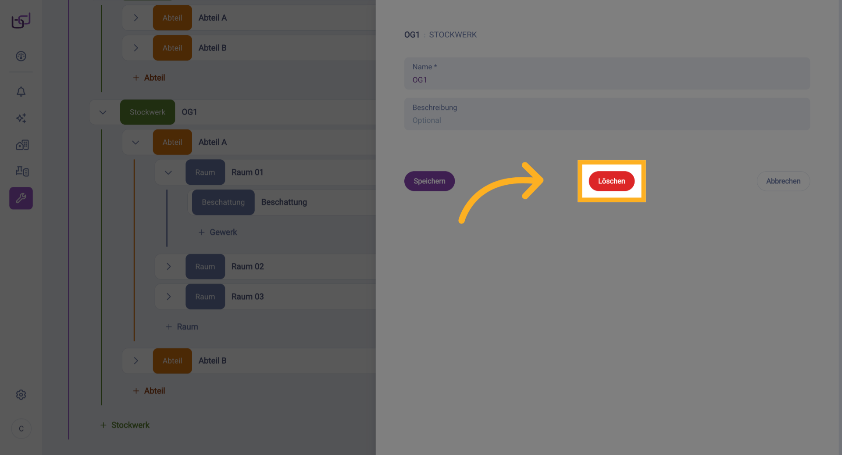842x455 pixels.
Task: Click into the Name field
Action: click(607, 79)
